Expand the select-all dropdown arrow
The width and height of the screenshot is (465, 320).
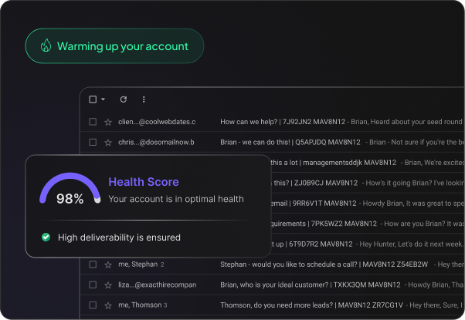tap(103, 99)
